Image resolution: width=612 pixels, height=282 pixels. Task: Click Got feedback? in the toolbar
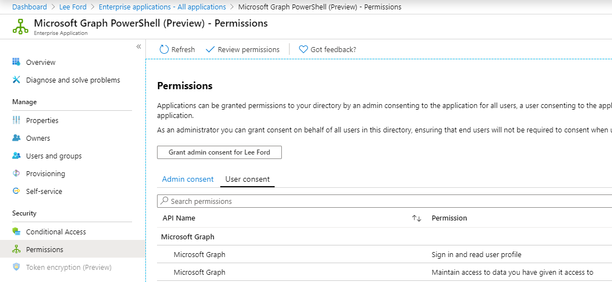[x=327, y=49]
